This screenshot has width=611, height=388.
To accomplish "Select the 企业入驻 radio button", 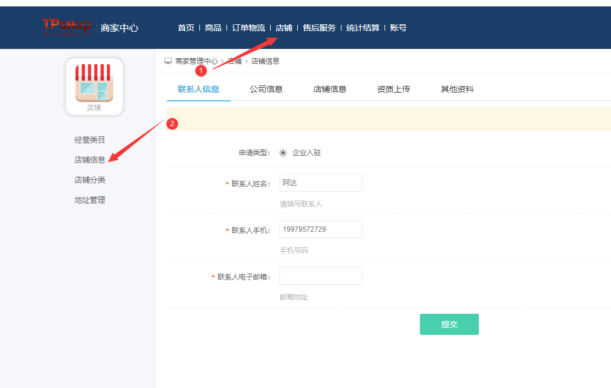I will coord(283,153).
